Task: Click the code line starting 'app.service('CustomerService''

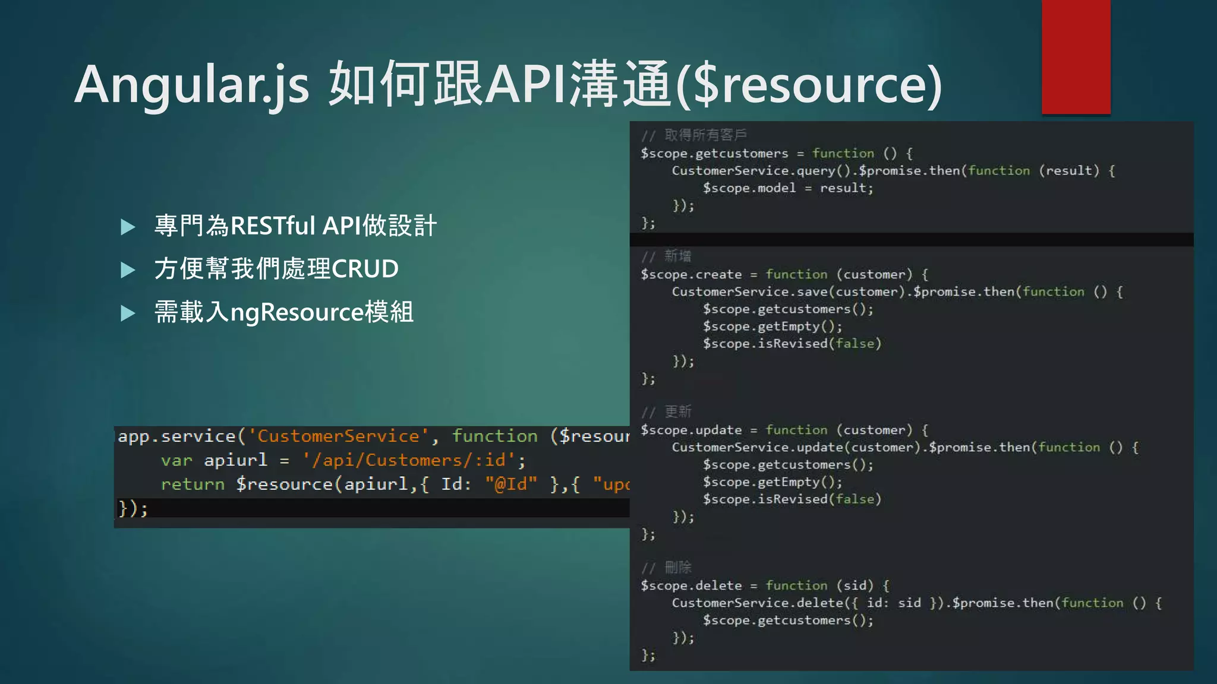Action: click(x=373, y=436)
